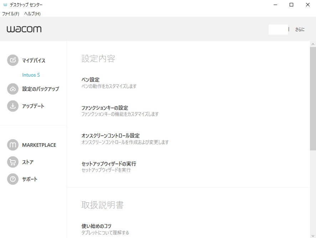Click the Wacom logo in the header

pos(24,29)
